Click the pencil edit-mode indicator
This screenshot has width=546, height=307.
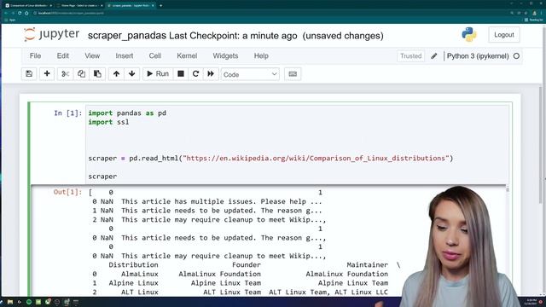coord(434,56)
